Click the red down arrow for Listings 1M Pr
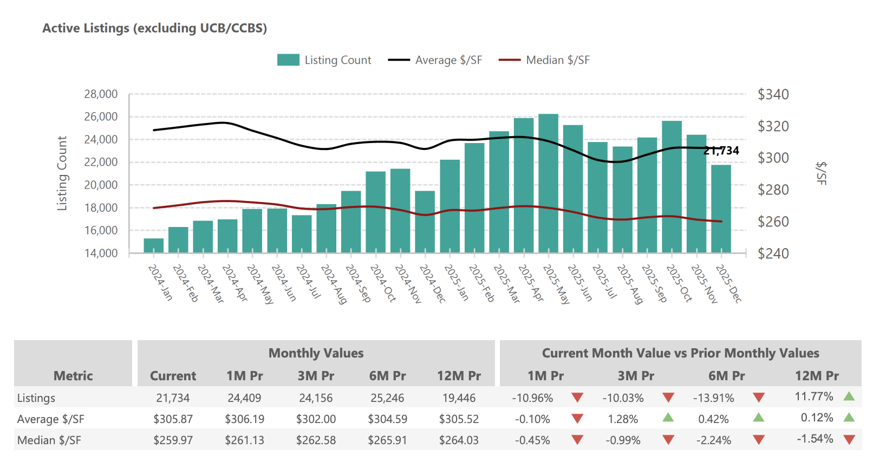Screen dimensions: 873x468 pyautogui.click(x=577, y=398)
